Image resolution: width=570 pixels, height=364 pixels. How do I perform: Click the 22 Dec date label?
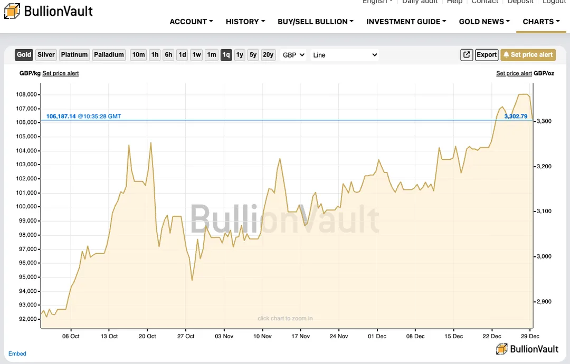point(492,336)
